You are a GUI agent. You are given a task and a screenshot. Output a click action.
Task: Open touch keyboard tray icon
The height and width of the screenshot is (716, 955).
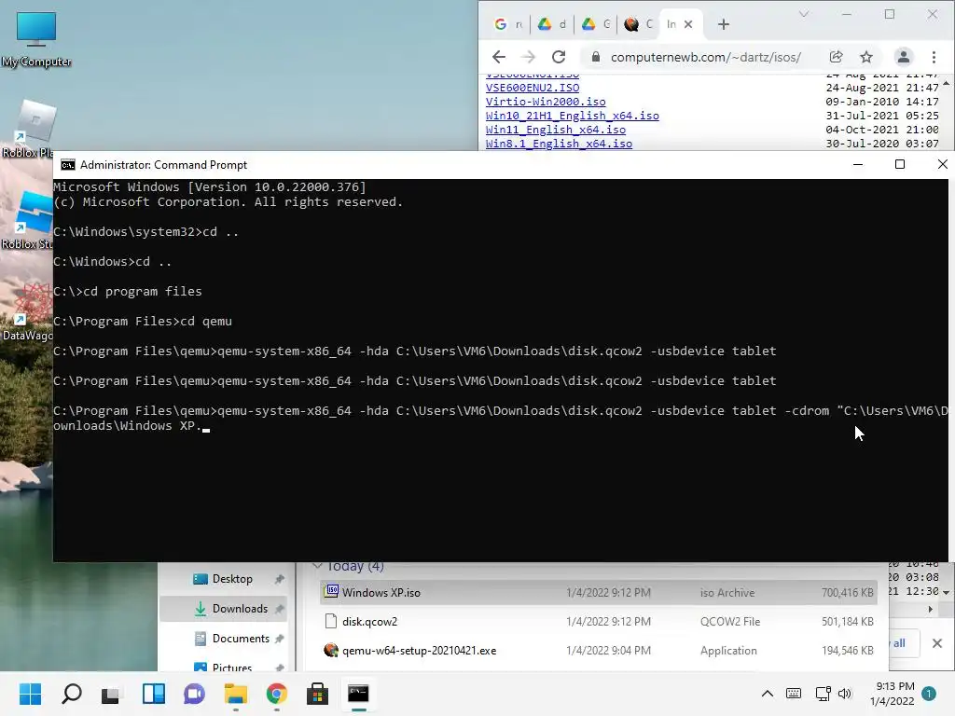794,694
